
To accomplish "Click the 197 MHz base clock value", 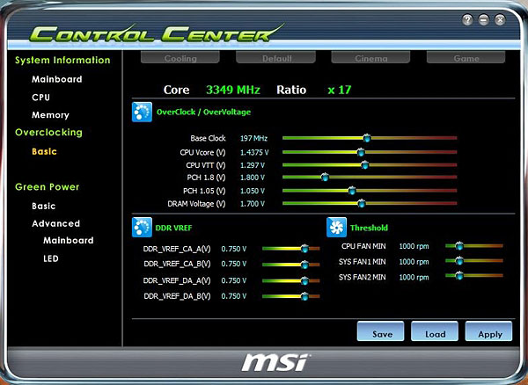I will 253,138.
